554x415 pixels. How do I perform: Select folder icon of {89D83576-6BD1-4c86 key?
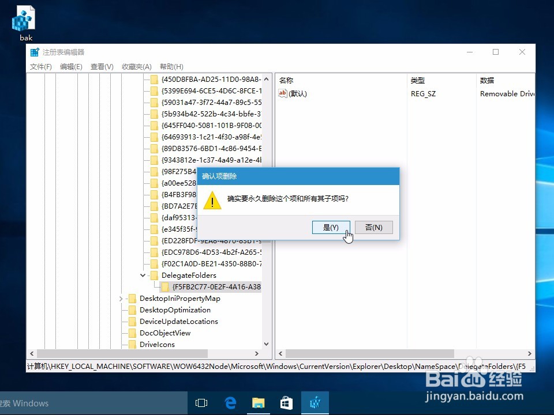point(155,149)
